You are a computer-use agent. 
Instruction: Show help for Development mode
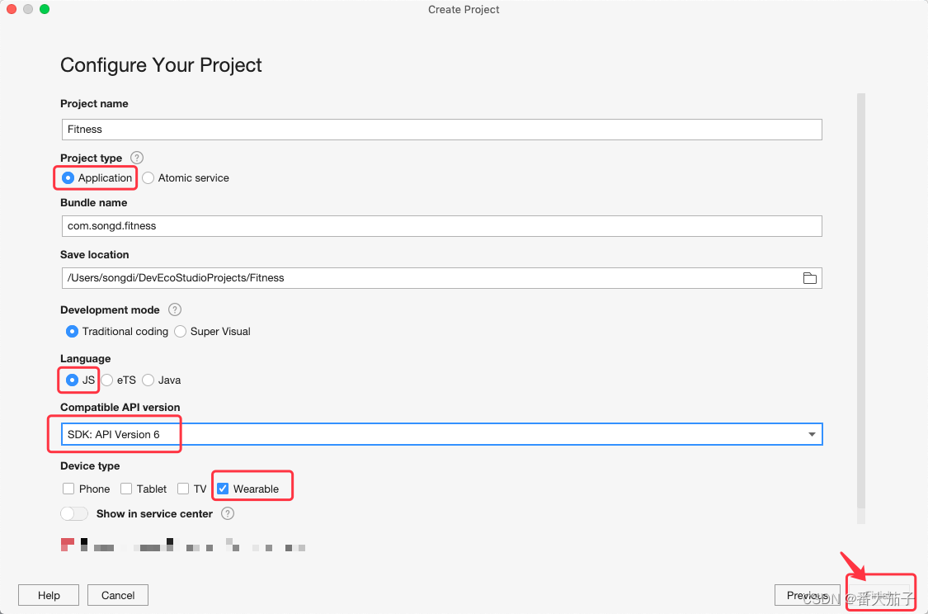click(175, 309)
